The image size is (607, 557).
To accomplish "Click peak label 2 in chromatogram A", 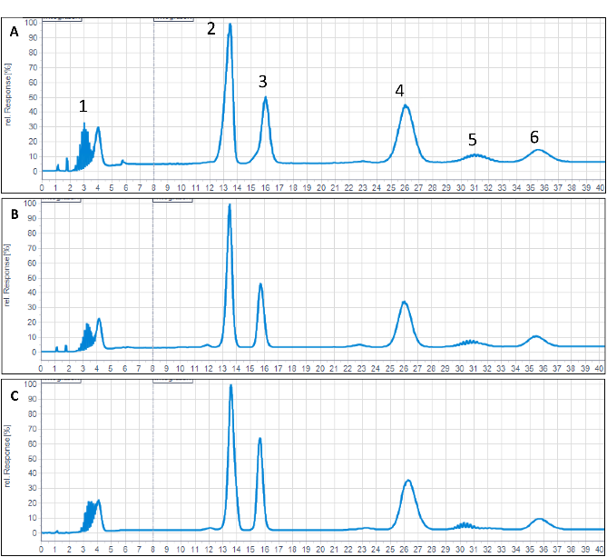I will click(x=211, y=28).
